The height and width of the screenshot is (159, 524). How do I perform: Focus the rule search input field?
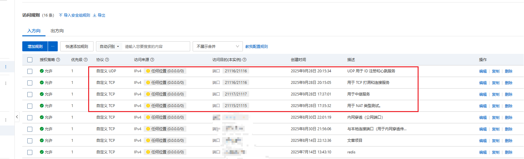[156, 46]
